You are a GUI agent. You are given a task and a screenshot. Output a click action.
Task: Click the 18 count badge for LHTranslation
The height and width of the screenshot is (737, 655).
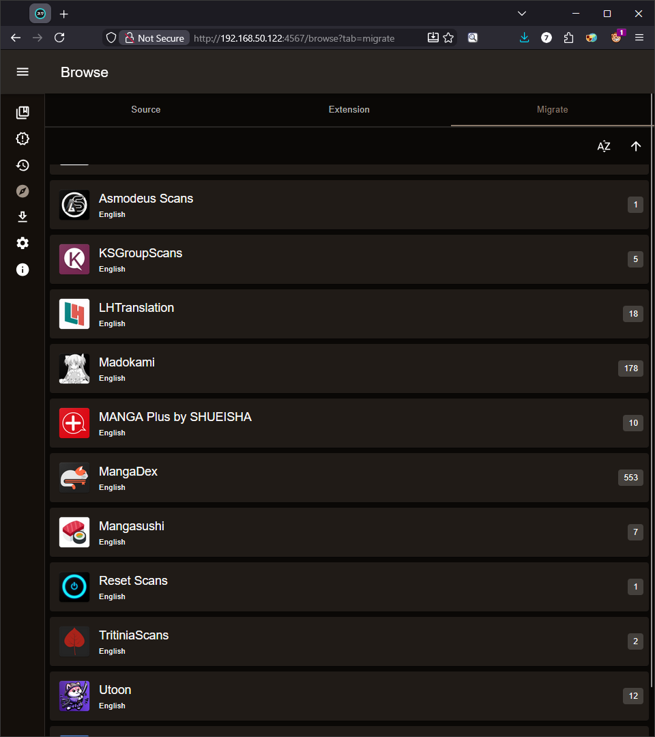pos(633,314)
